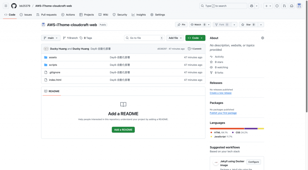308x170 pixels.
Task: Switch to the Security tab
Action: pyautogui.click(x=120, y=15)
